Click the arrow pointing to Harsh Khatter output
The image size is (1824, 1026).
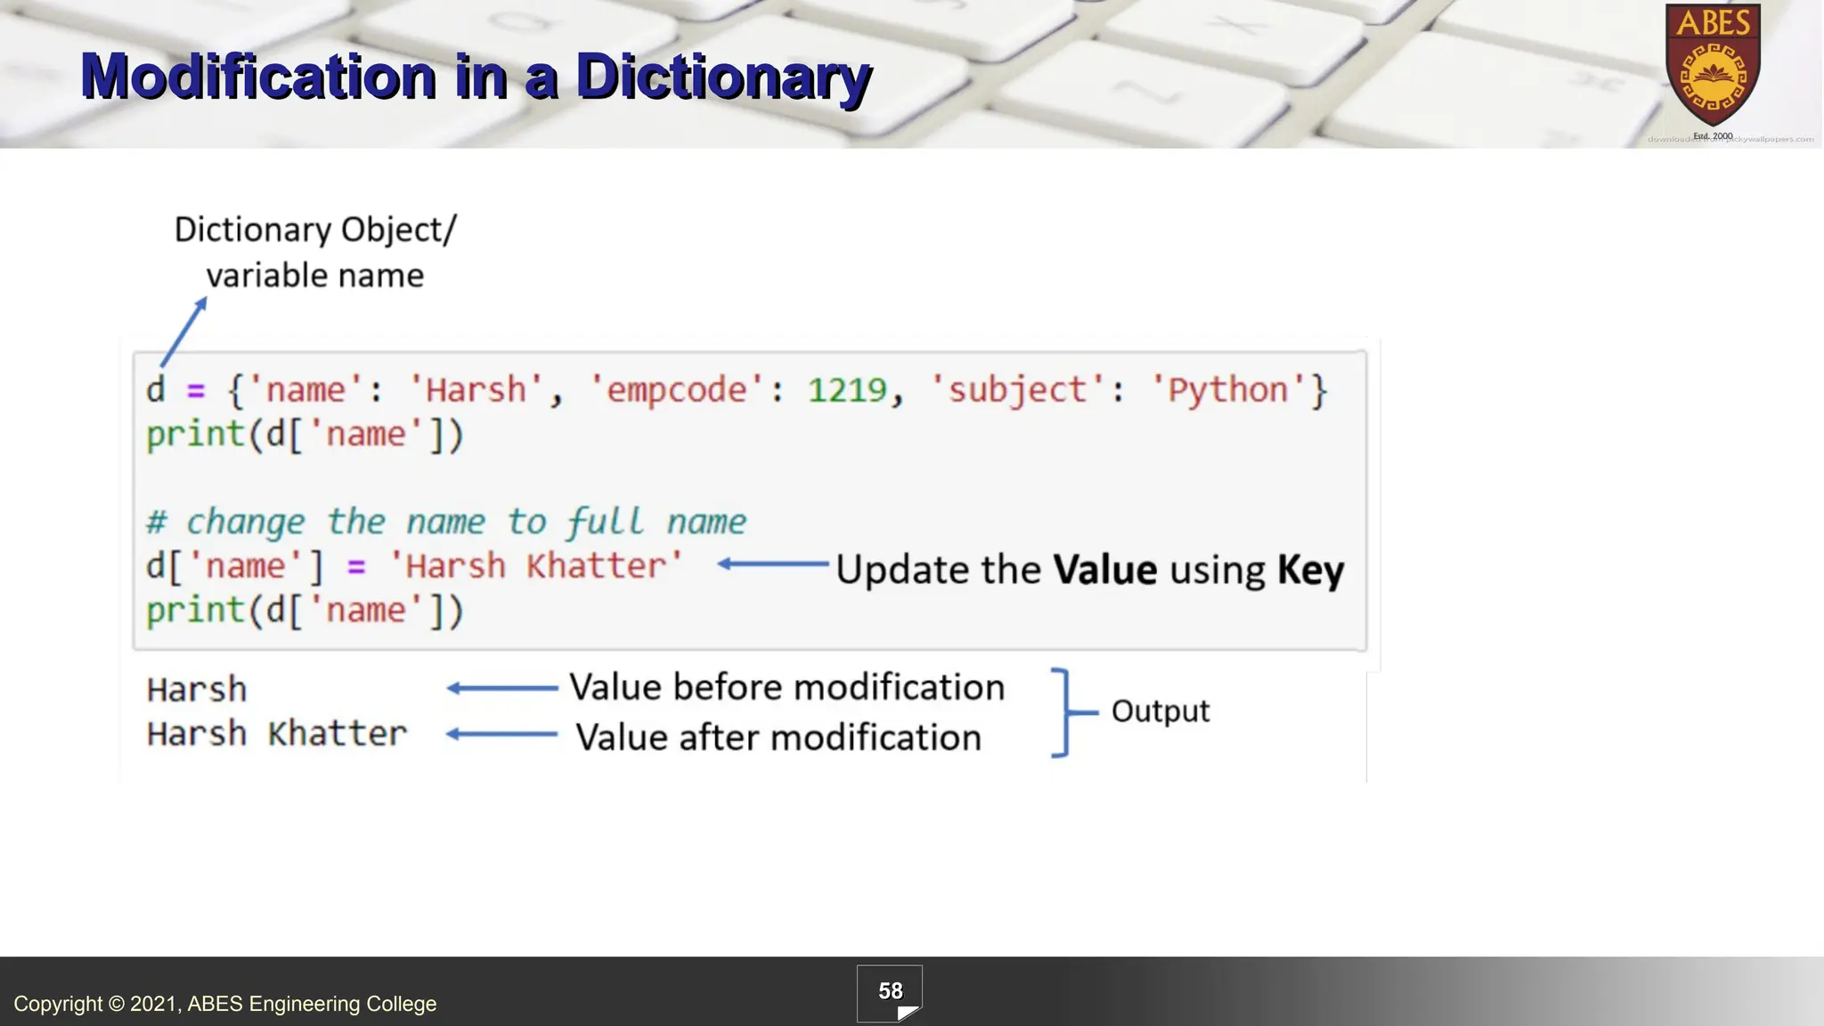[x=501, y=734]
